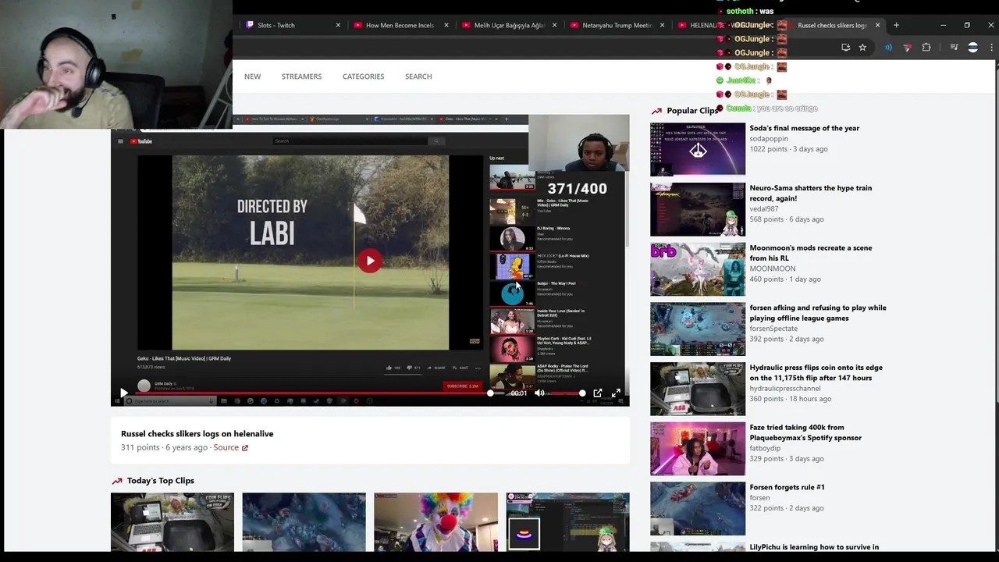
Task: Adjust the video volume slider handle
Action: pos(582,393)
